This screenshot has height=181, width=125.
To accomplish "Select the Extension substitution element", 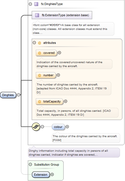I will point(41,175).
